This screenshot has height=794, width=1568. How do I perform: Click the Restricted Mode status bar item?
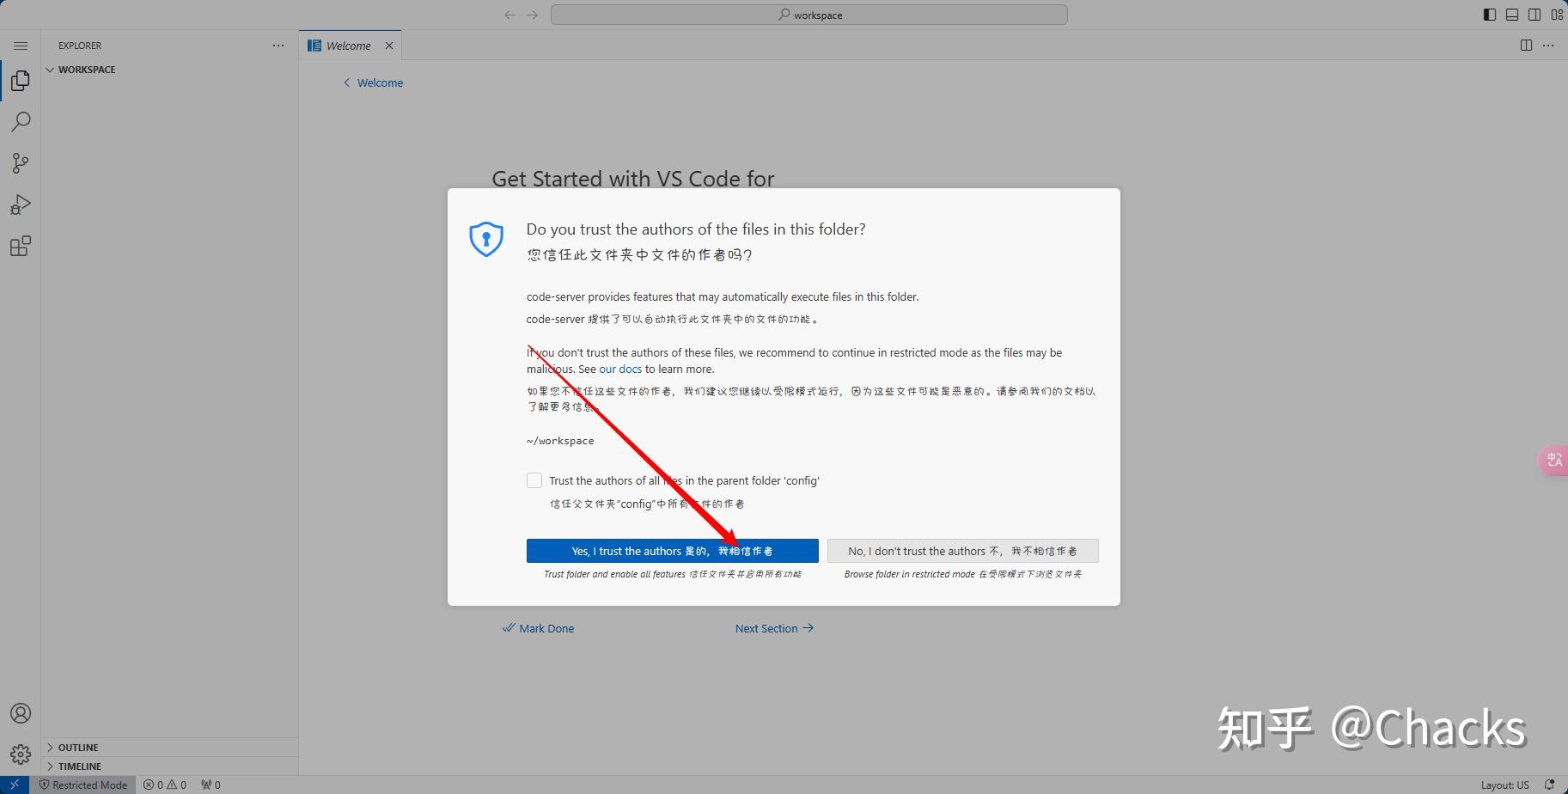coord(83,785)
